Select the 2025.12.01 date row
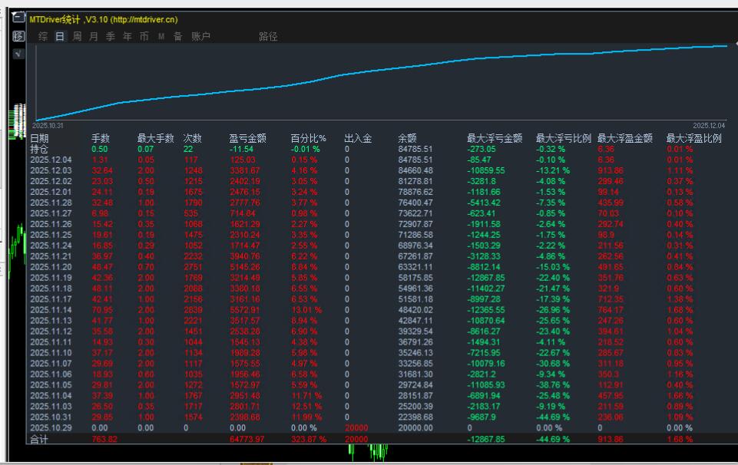The height and width of the screenshot is (465, 738). (51, 192)
